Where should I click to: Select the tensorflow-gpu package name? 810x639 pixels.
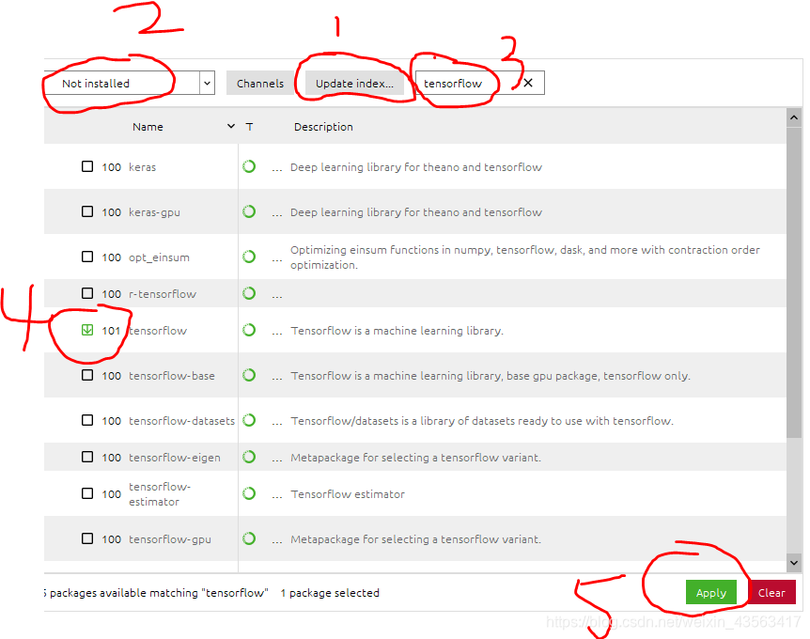point(170,539)
